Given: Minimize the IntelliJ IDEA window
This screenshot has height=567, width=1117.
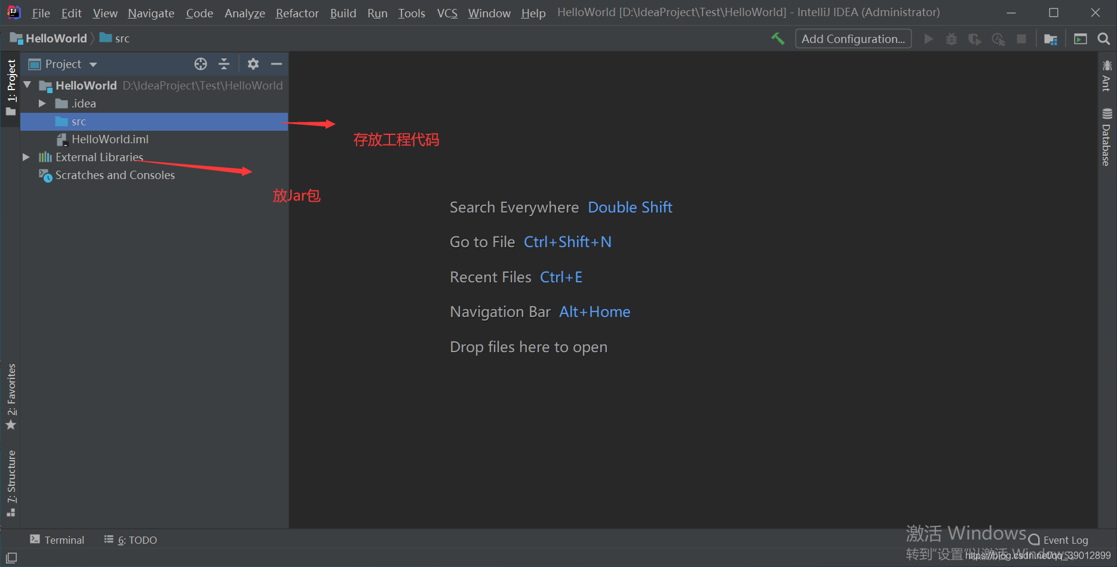Looking at the screenshot, I should pos(1011,13).
